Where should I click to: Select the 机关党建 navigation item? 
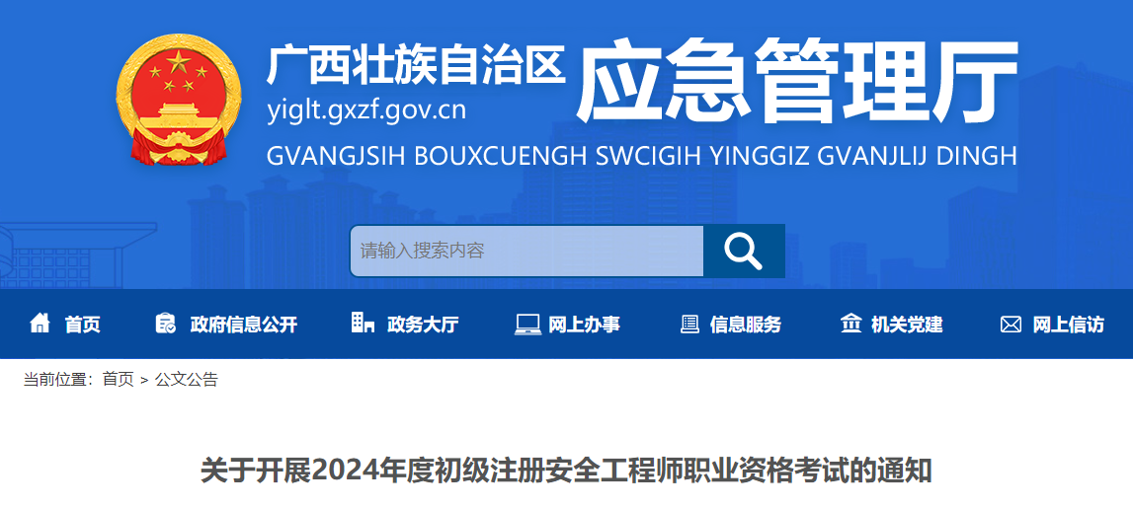(907, 325)
